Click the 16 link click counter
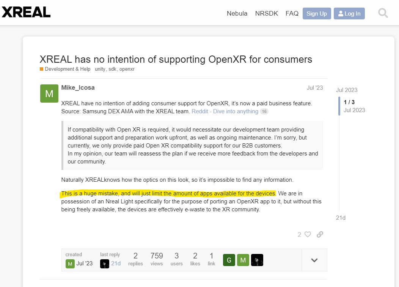Image resolution: width=399 pixels, height=287 pixels. [264, 111]
